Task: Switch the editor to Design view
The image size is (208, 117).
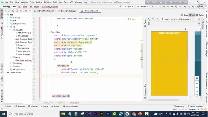Action: point(200,15)
